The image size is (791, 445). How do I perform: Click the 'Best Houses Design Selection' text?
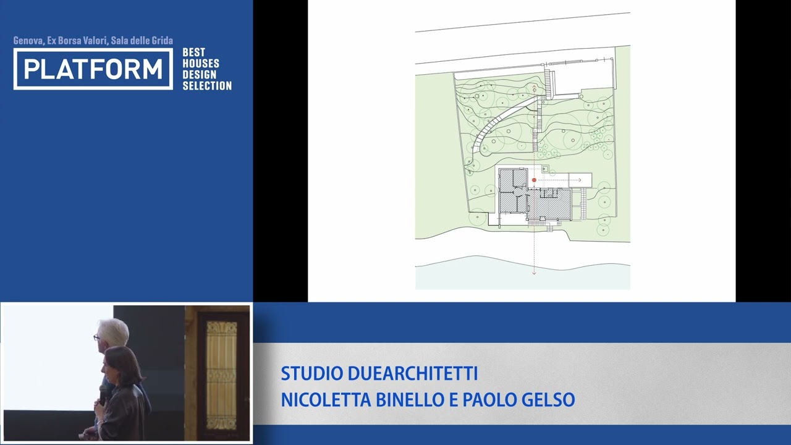pyautogui.click(x=207, y=69)
